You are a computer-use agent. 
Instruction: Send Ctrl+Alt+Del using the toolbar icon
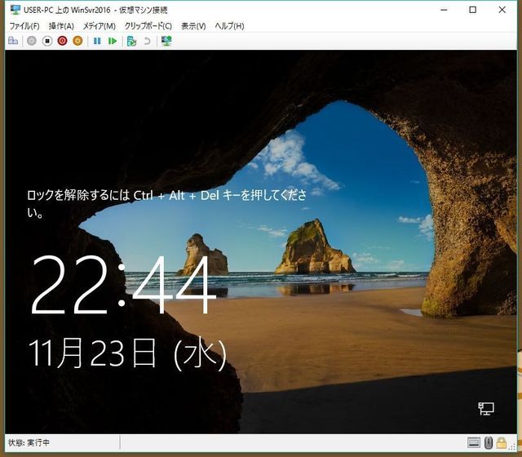13,41
